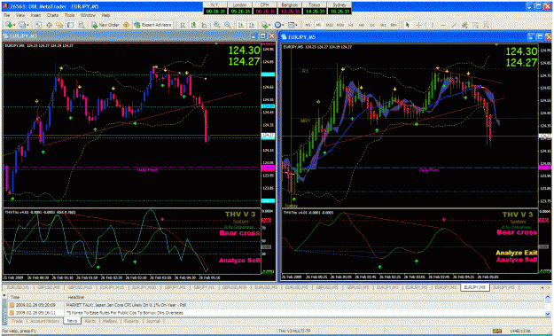Switch chart to bar chart icon
The height and width of the screenshot is (336, 554).
coord(183,25)
